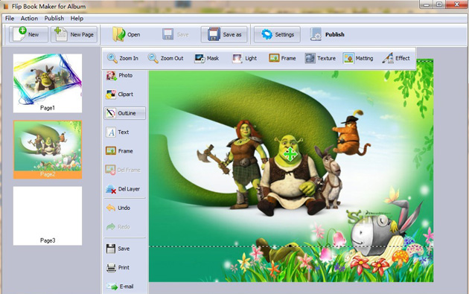Apply a Mask to the image
This screenshot has width=469, height=294.
206,58
